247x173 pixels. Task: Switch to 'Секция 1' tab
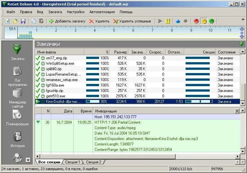click(x=72, y=162)
